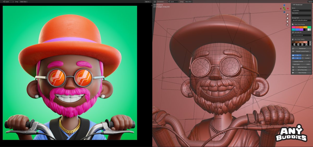313x147 pixels.
Task: Click Reveal Current Frame button
Action: pos(302,51)
